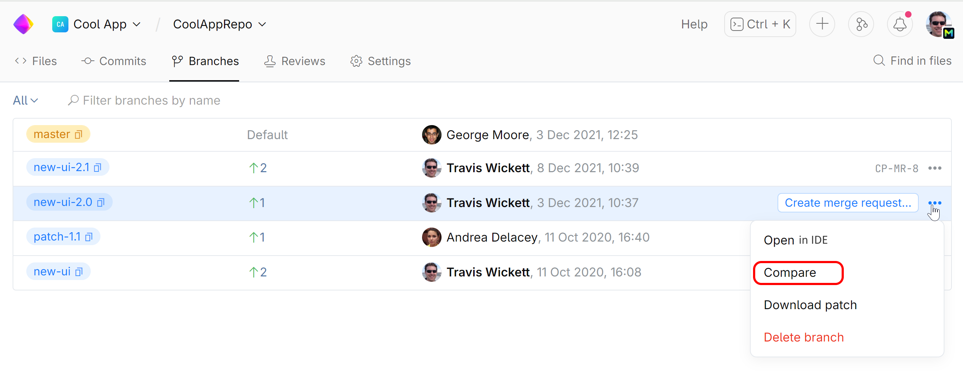Screen dimensions: 963x376
Task: Open the notifications bell icon
Action: tap(900, 24)
